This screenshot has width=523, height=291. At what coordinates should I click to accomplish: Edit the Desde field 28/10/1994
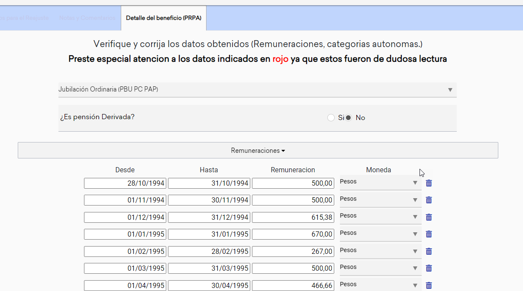(125, 183)
